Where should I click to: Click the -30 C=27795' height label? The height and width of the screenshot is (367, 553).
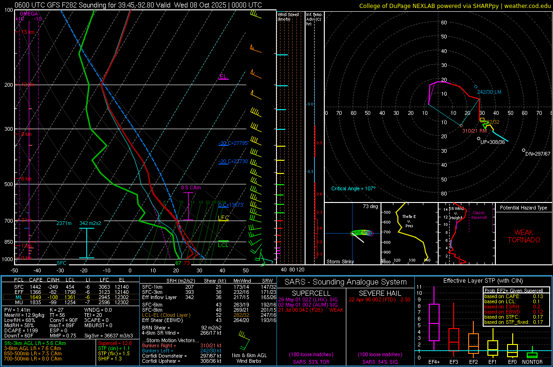(x=233, y=143)
